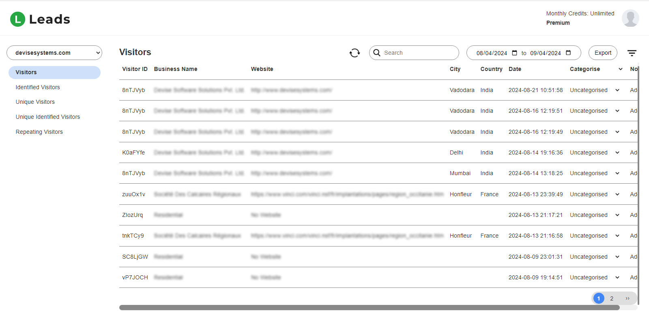Screen dimensions: 649x311
Task: Click the green Leads logo
Action: point(18,19)
